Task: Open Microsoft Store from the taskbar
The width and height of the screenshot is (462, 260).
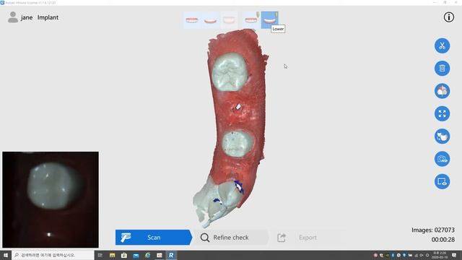Action: pyautogui.click(x=124, y=255)
